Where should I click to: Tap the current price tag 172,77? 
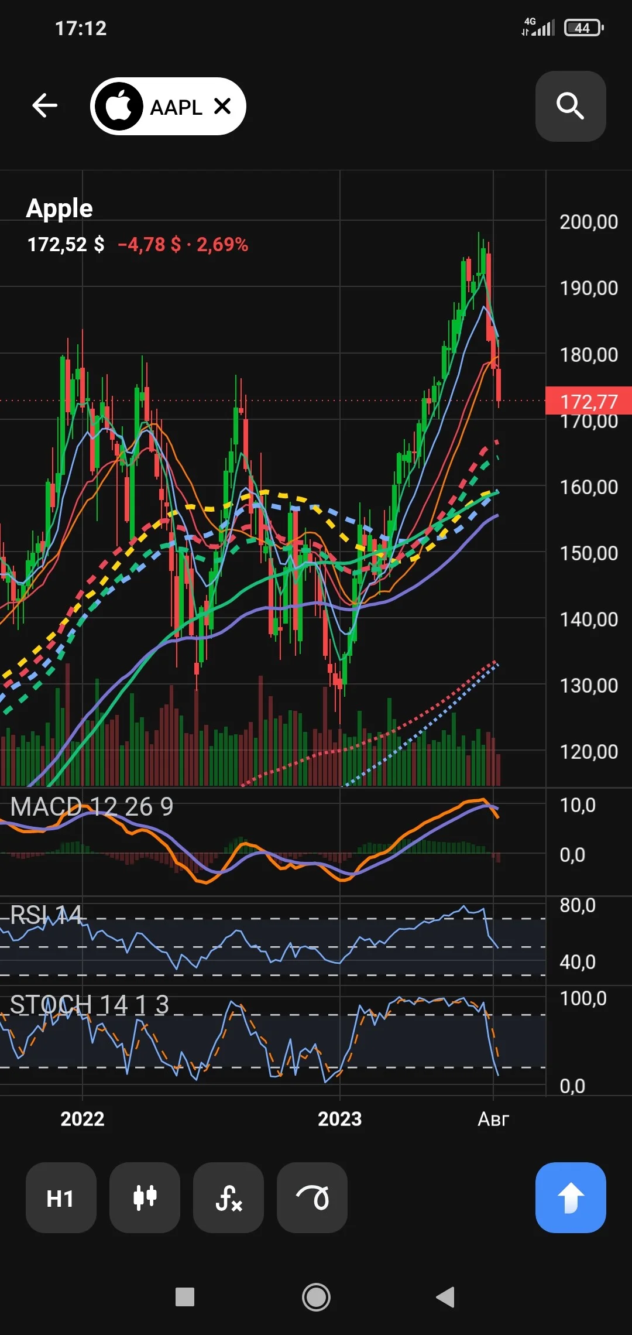tap(589, 401)
